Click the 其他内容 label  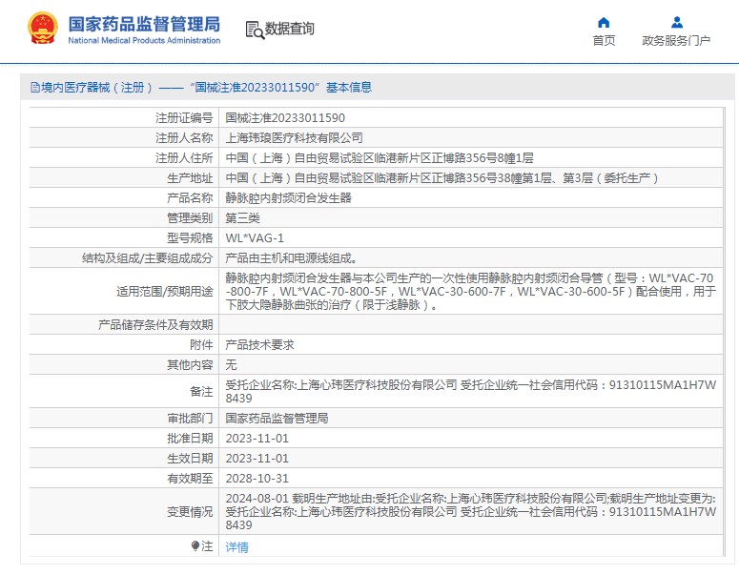(x=190, y=365)
